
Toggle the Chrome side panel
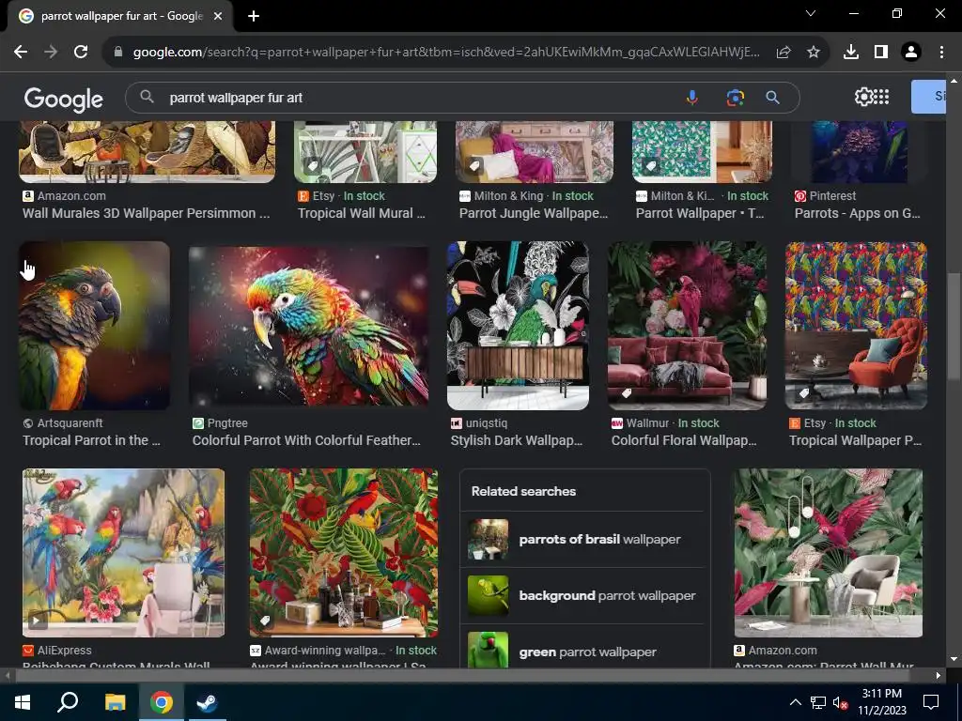(881, 53)
